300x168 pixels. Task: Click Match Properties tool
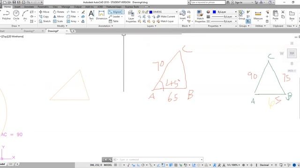click(x=200, y=17)
